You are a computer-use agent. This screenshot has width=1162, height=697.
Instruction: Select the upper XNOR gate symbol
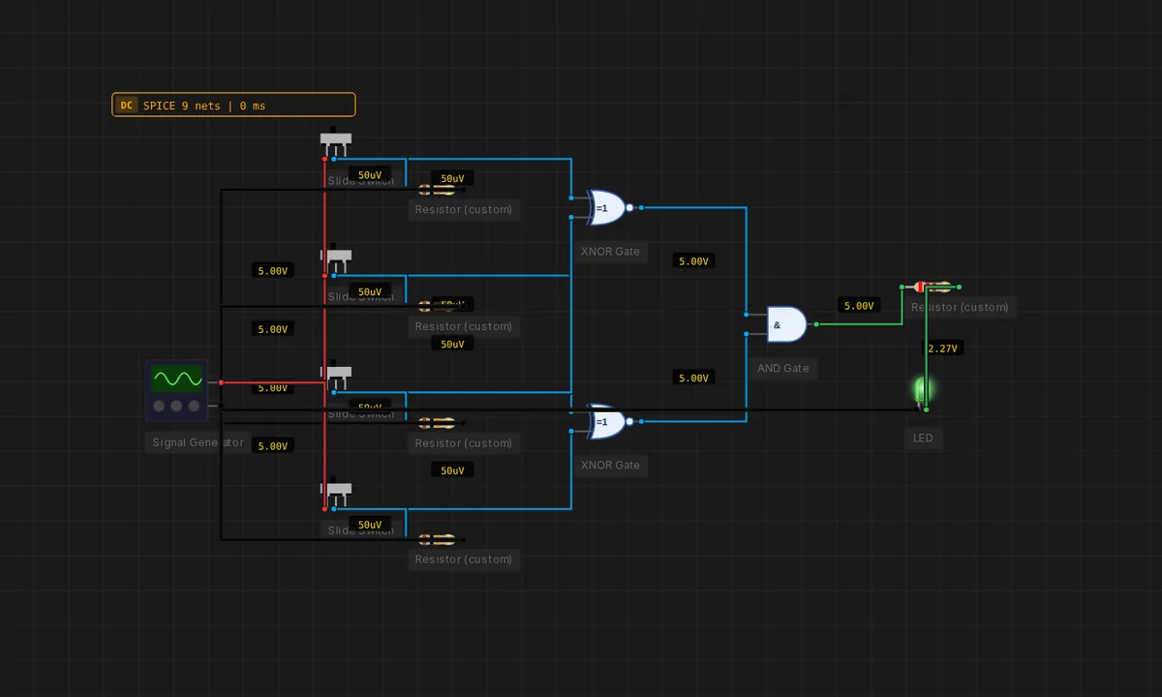pyautogui.click(x=606, y=207)
